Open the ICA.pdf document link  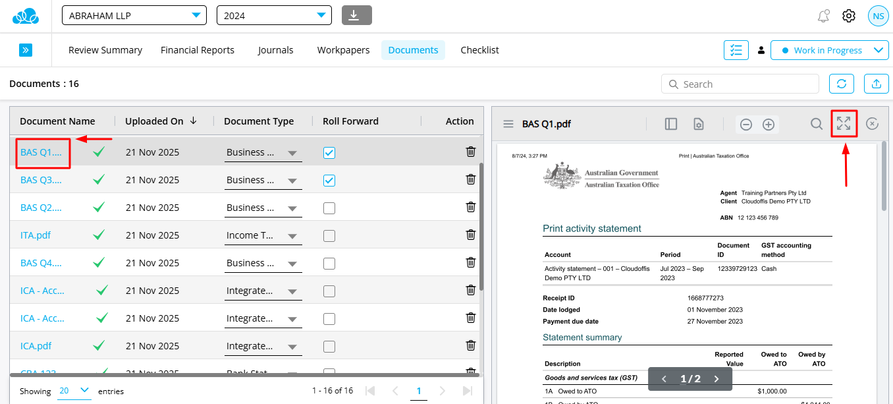coord(36,346)
